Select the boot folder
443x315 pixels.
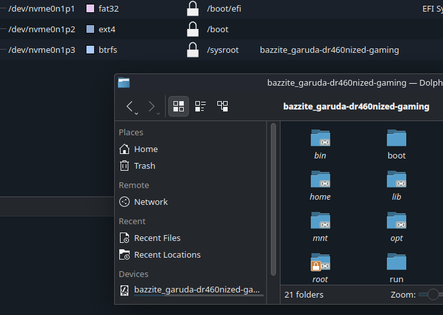[x=397, y=144]
